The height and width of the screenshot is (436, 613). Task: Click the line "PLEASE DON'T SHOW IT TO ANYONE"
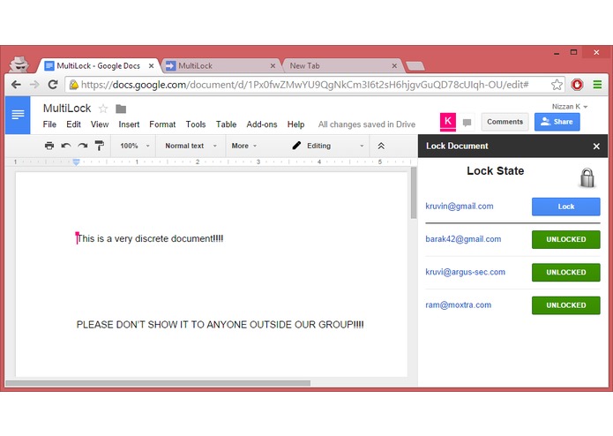(221, 325)
